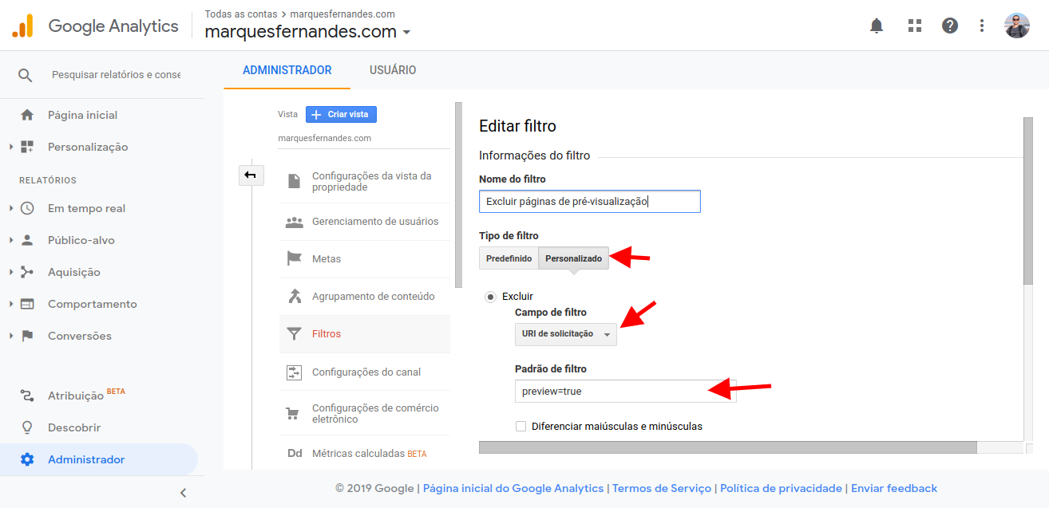Click the Aquisição icon
1049x508 pixels.
pos(27,272)
